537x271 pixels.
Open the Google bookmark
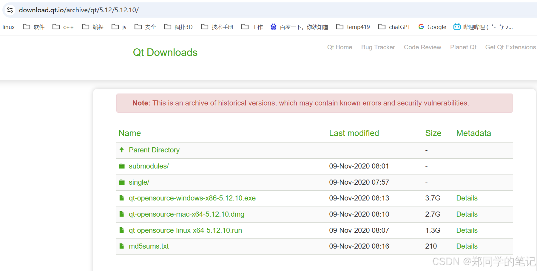432,27
